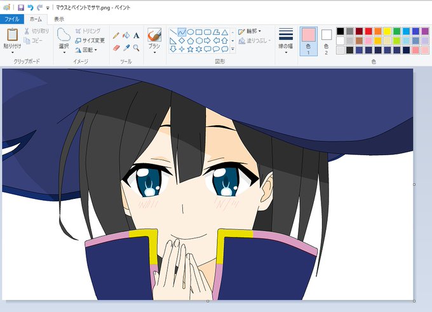Select the Color picker eyedropper tool

126,48
